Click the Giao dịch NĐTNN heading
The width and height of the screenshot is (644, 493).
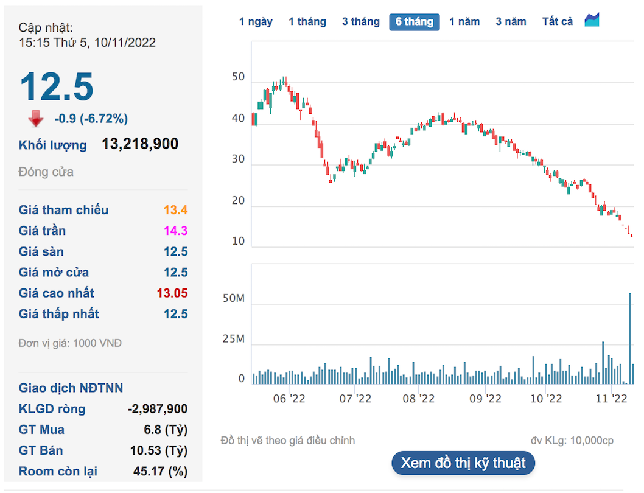tap(71, 388)
